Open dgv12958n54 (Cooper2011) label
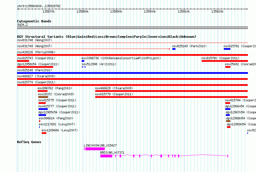Image resolution: width=256 pixels, height=172 pixels. (x=38, y=64)
